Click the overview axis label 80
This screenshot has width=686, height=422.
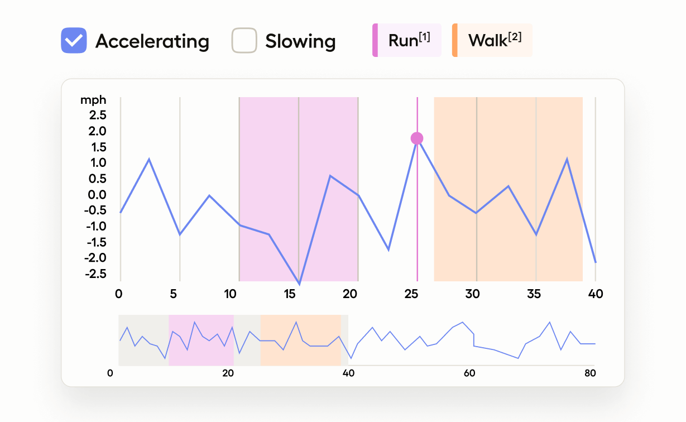point(590,373)
